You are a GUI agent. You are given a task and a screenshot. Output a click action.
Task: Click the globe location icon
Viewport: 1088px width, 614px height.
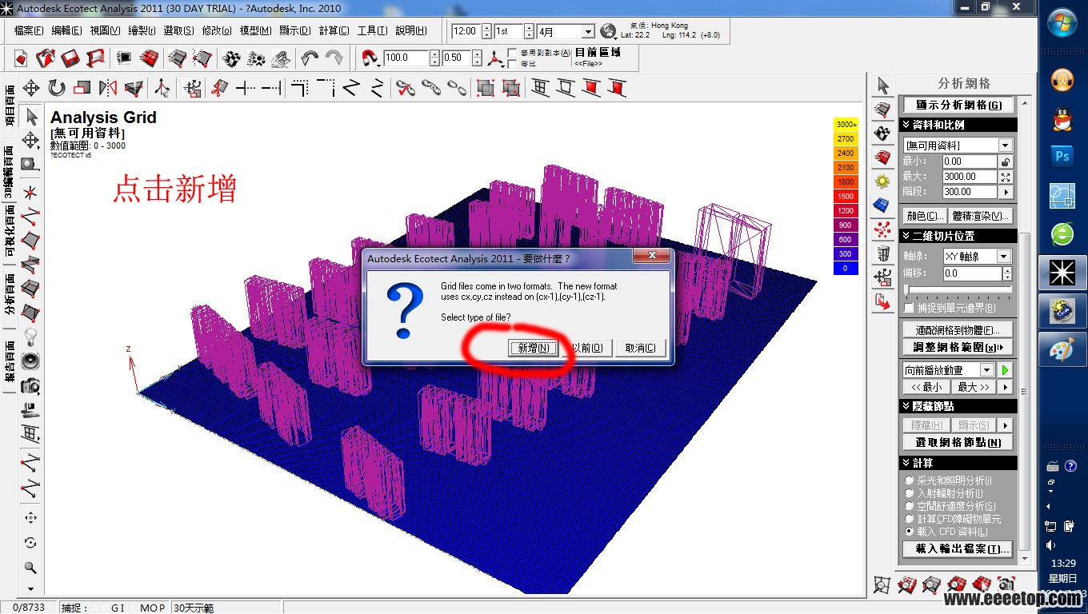(608, 31)
